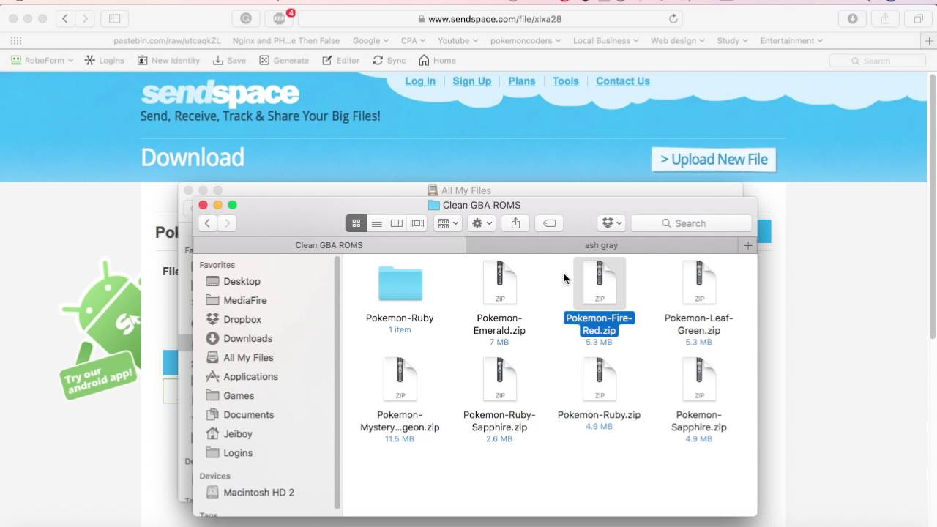Select the Pokemon-Ruby.zip file icon
This screenshot has height=527, width=937.
pyautogui.click(x=600, y=379)
